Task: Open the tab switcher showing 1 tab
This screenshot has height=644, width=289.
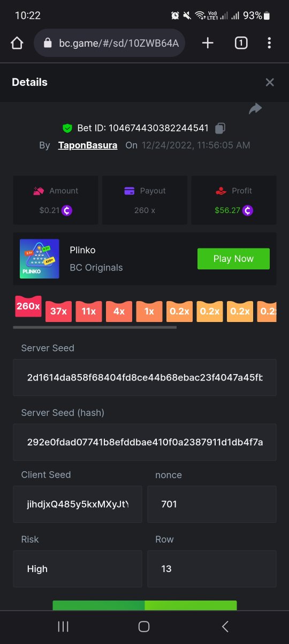Action: tap(241, 43)
